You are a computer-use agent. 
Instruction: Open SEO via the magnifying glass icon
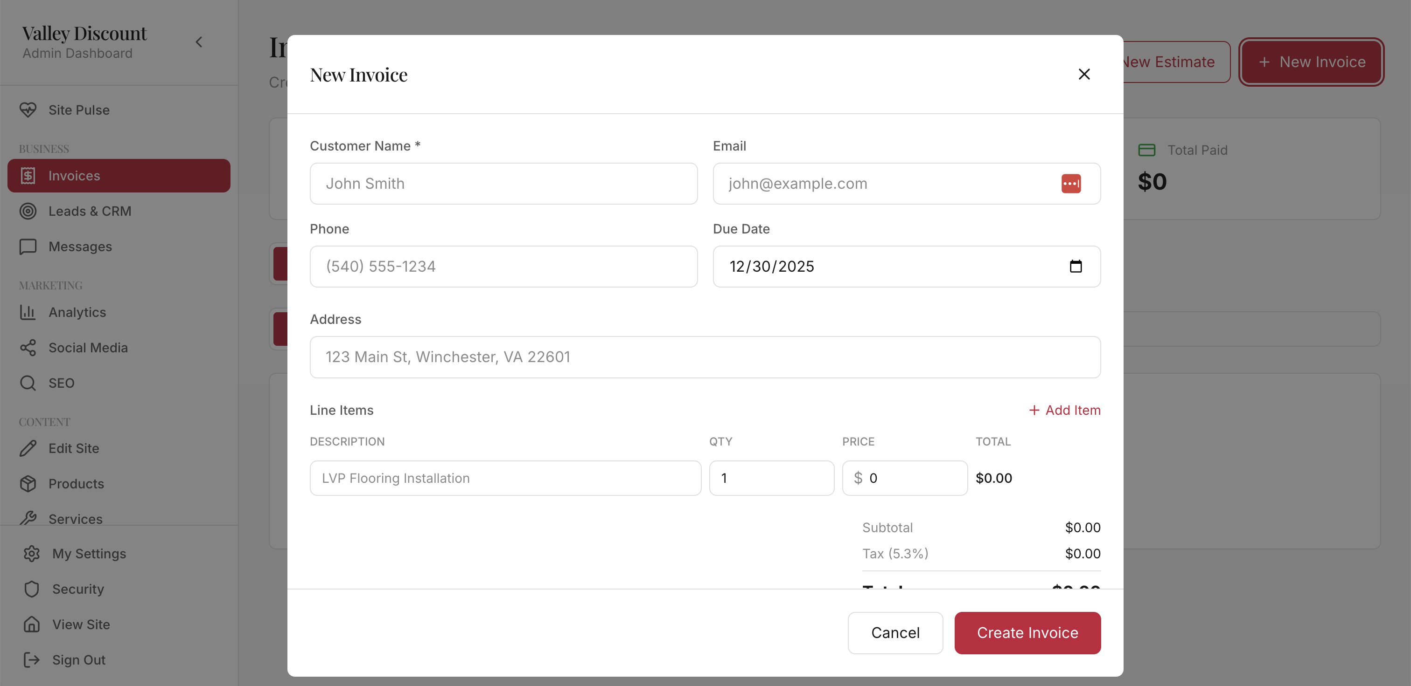coord(28,383)
